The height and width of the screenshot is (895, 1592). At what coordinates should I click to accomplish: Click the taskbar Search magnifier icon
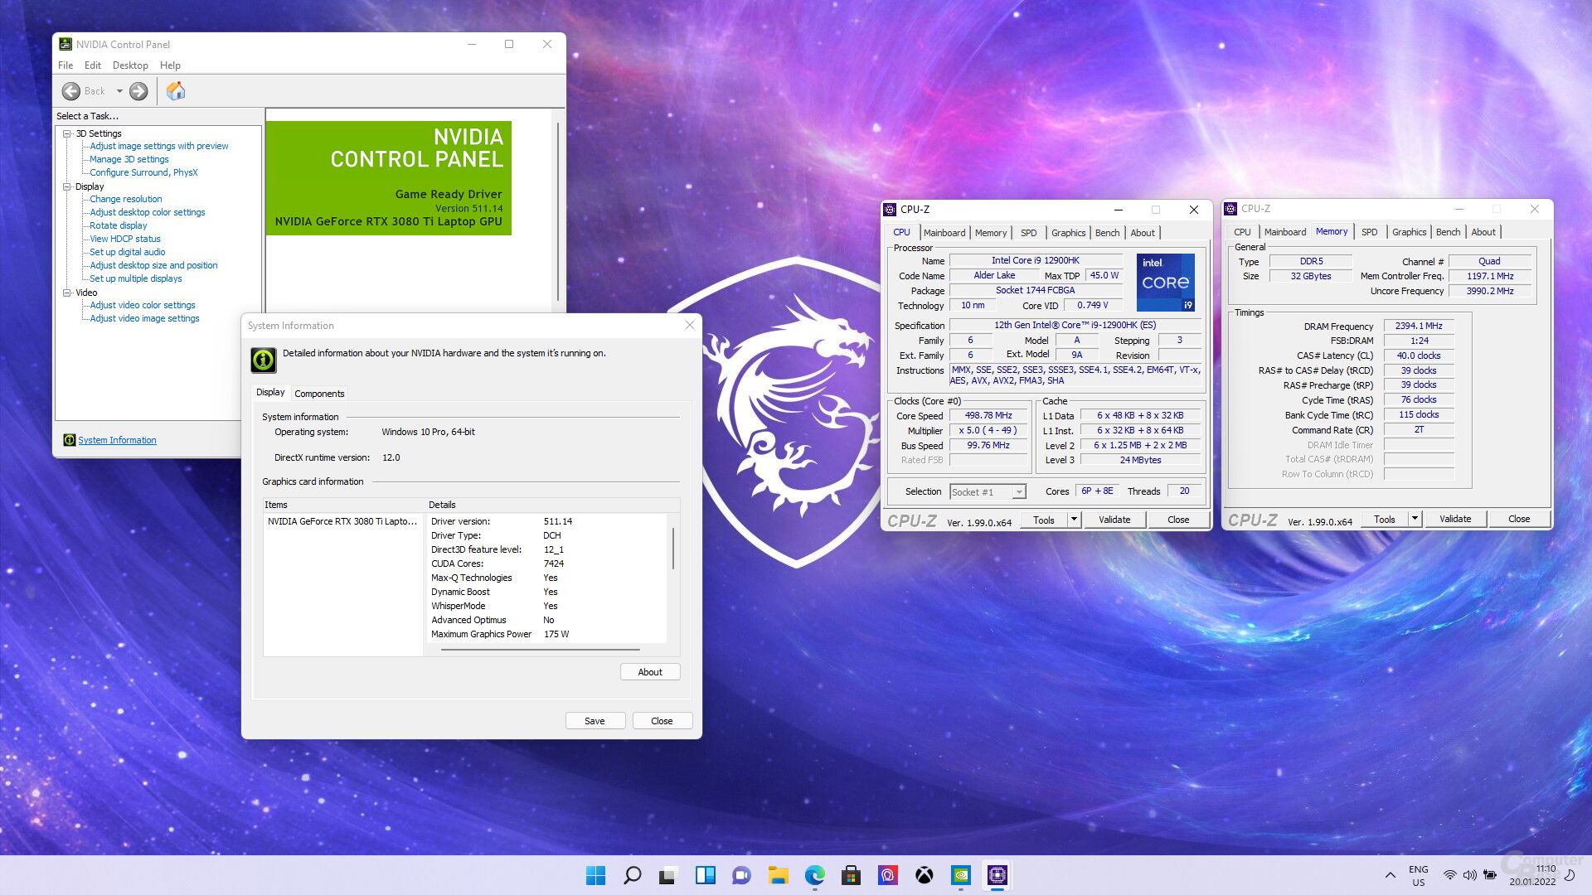(x=632, y=875)
